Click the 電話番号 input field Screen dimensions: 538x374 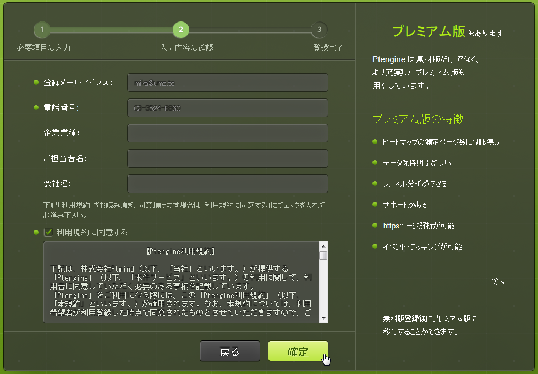click(228, 108)
